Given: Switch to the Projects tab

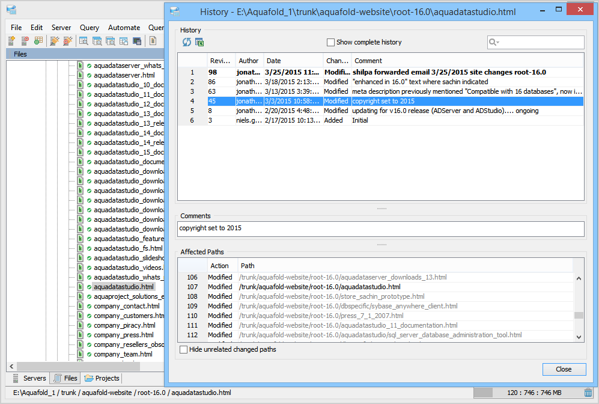Looking at the screenshot, I should point(102,378).
